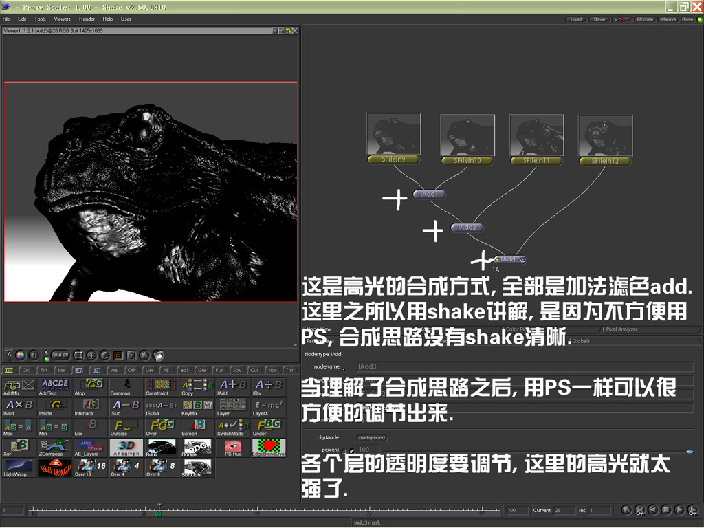Click the Current frame input field
The width and height of the screenshot is (704, 528).
(564, 511)
